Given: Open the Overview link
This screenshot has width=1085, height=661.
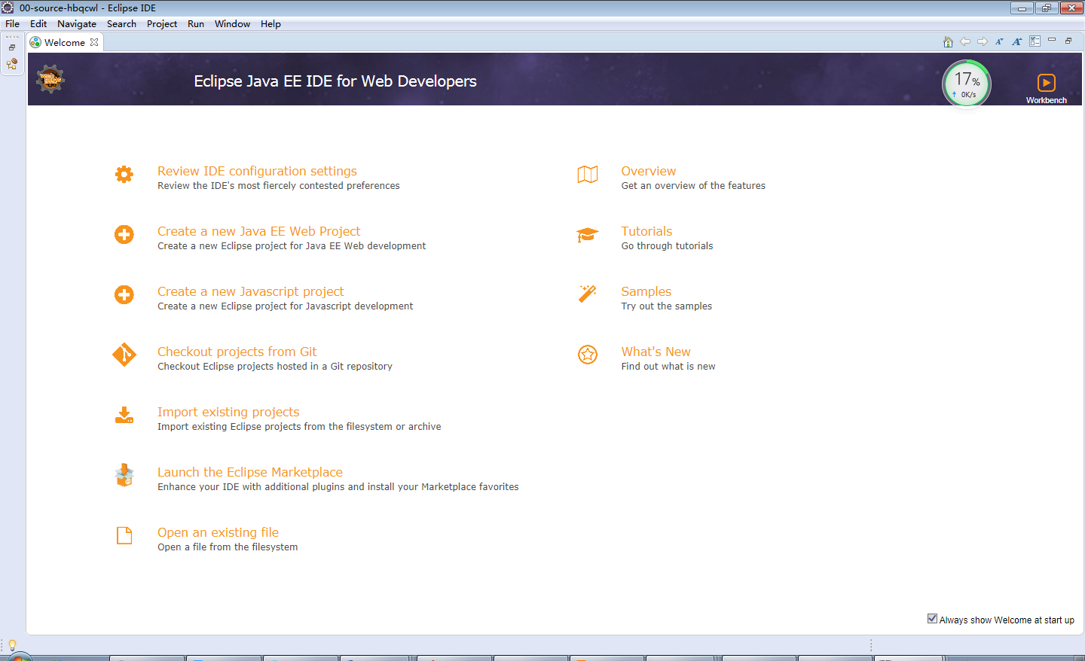Looking at the screenshot, I should (x=648, y=171).
